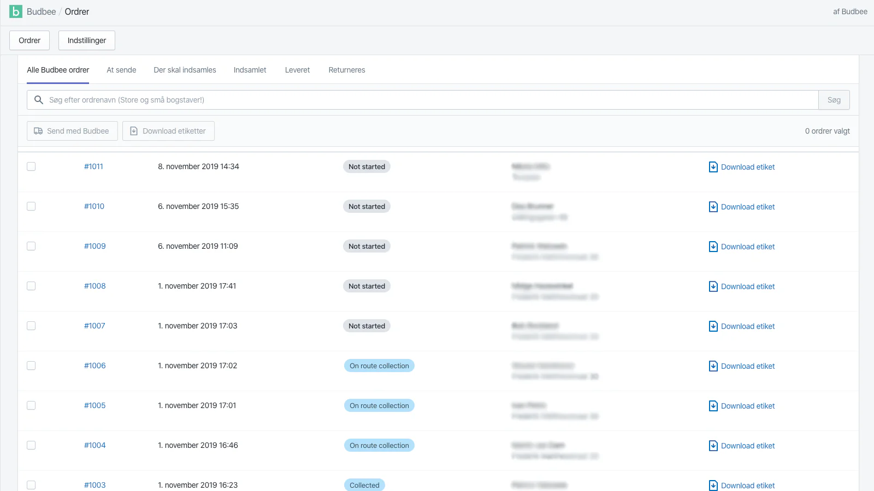Screen dimensions: 874x491
Task: Open order #1006 link
Action: (x=95, y=366)
